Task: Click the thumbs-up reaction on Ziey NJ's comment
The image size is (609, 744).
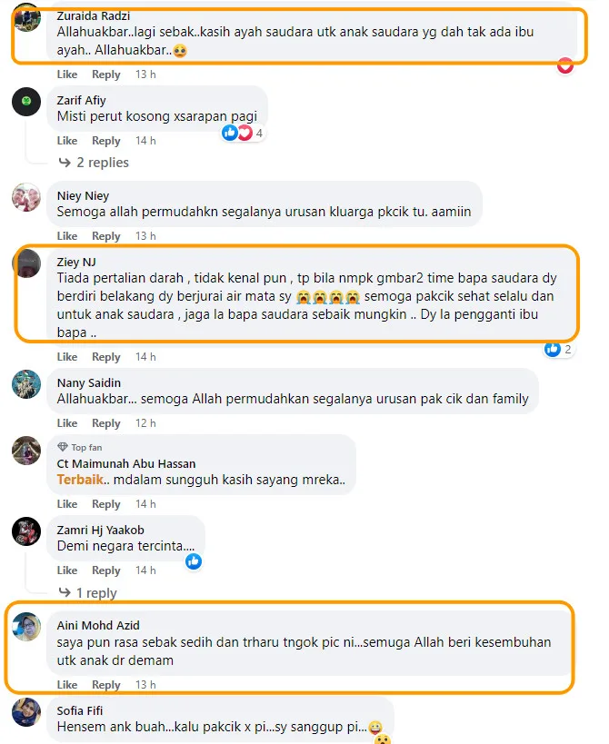Action: coord(559,350)
